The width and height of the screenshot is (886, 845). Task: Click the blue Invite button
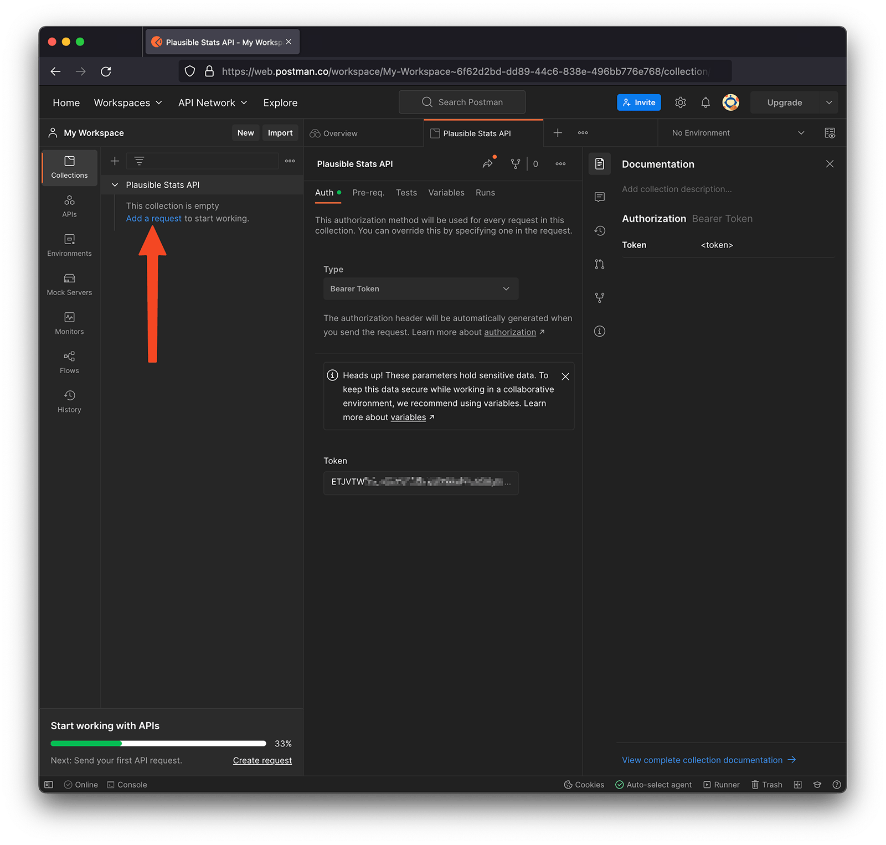[638, 102]
